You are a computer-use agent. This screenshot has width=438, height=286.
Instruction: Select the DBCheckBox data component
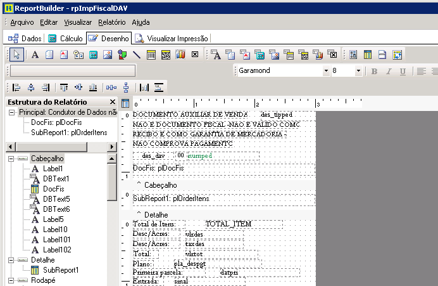pos(332,55)
